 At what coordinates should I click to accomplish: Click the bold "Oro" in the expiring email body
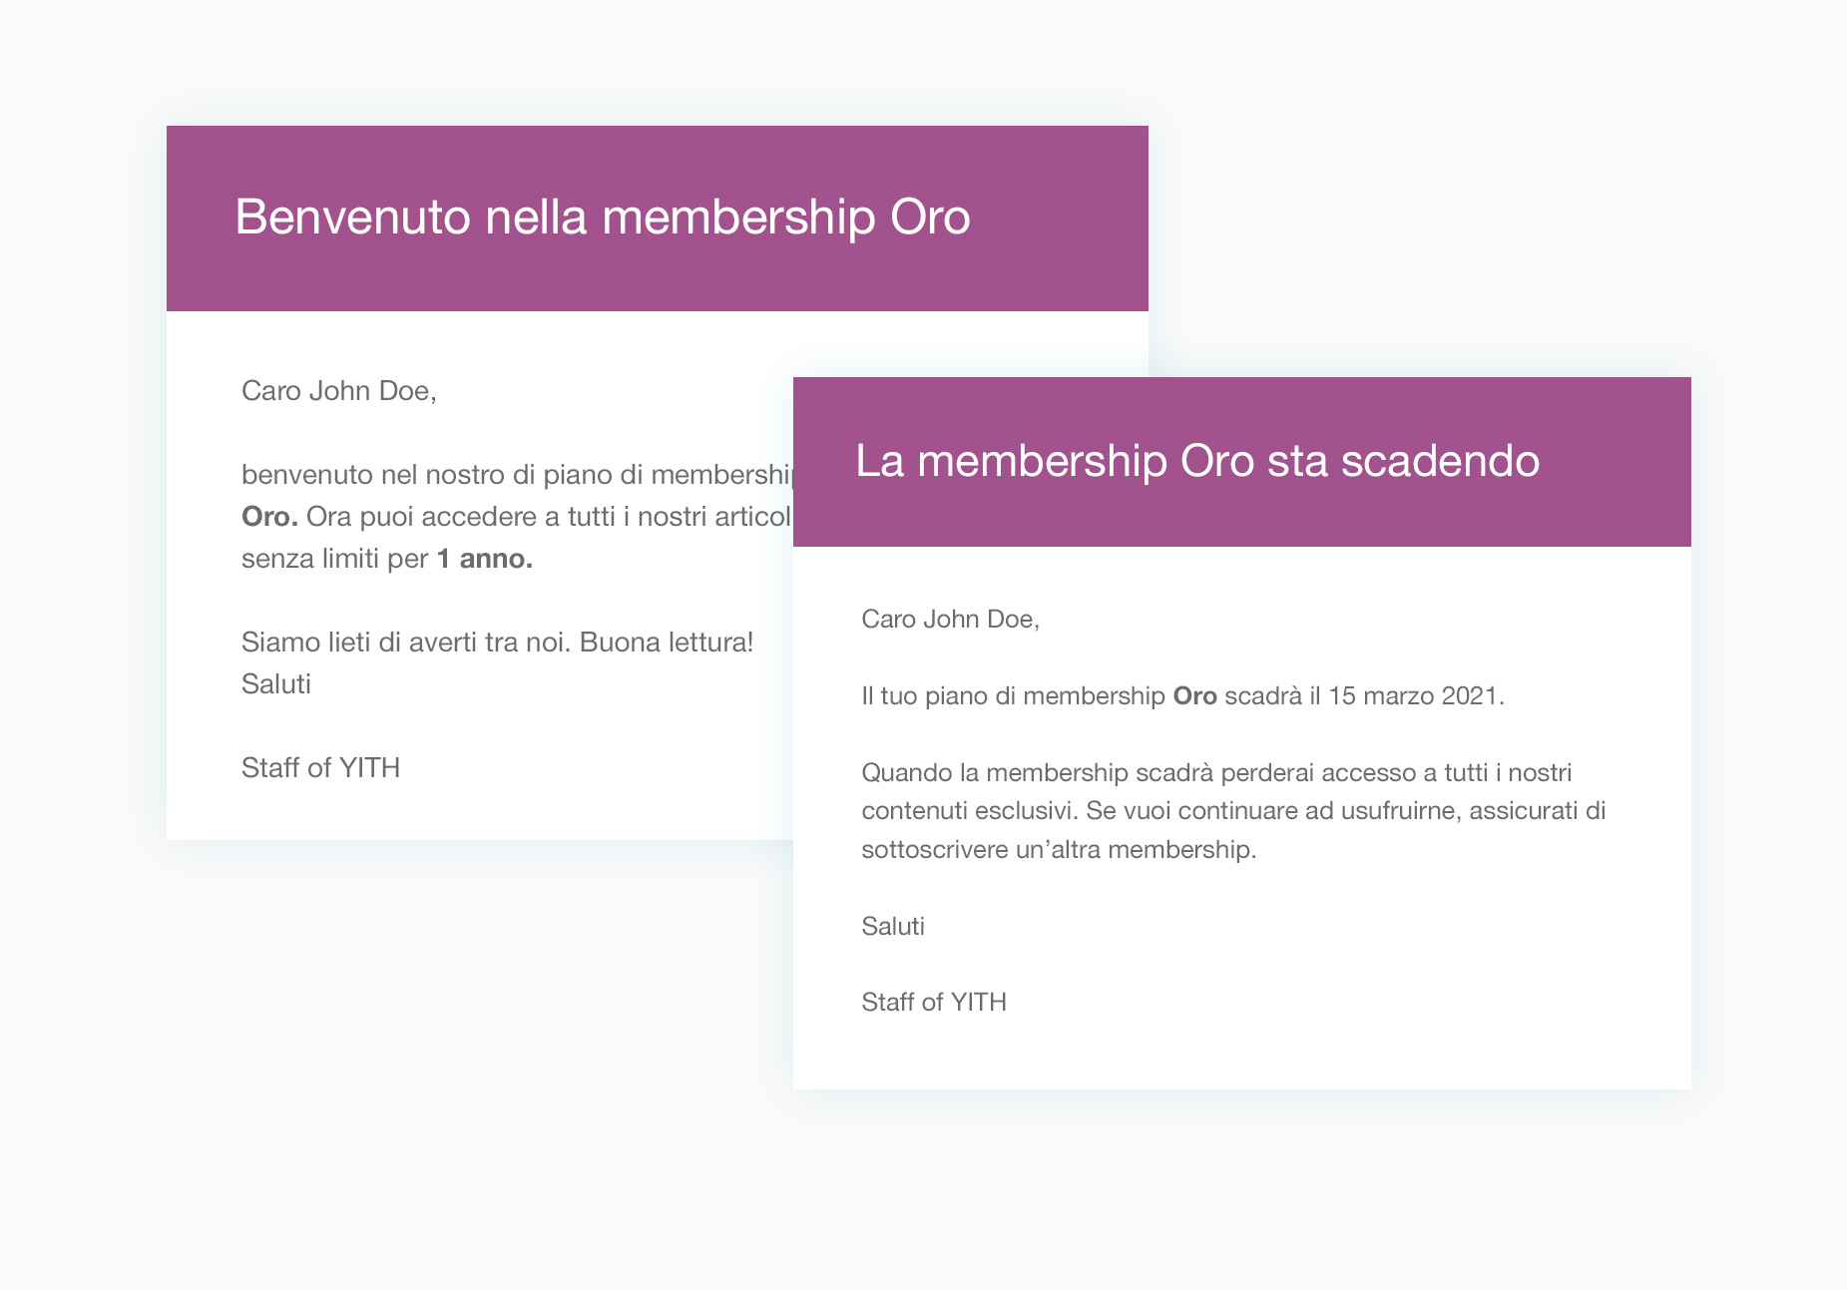pyautogui.click(x=1194, y=695)
